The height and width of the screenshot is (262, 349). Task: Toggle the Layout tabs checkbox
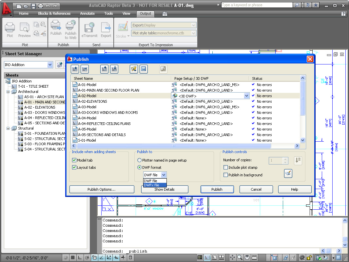click(x=74, y=167)
